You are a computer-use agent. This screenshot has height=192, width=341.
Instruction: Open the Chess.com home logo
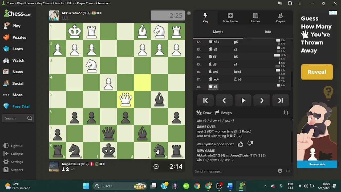coord(18,14)
